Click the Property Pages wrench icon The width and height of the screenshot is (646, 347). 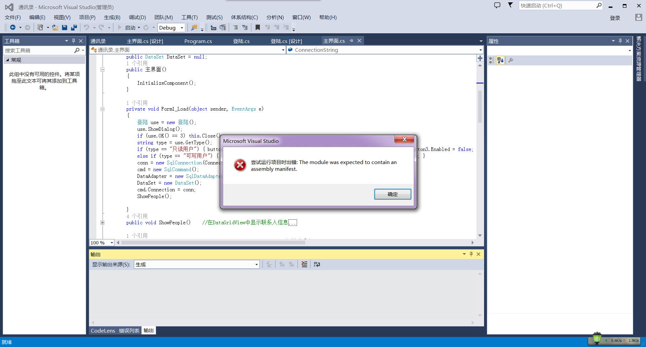click(511, 60)
